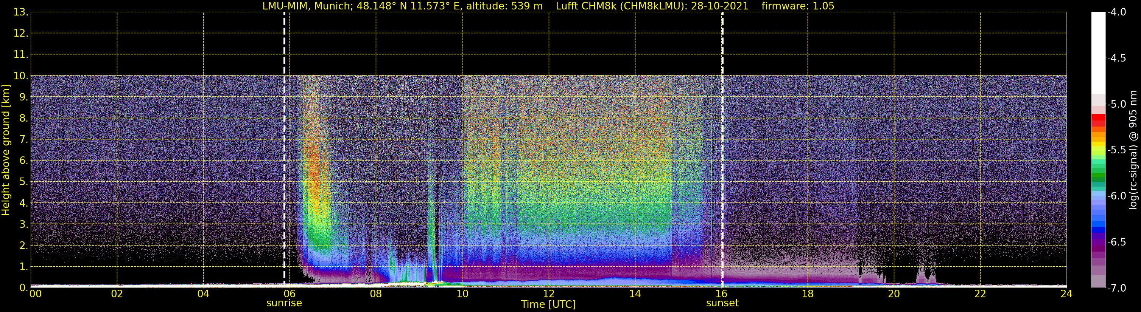The image size is (1141, 312).
Task: Click the height axis tick label '5.'
Action: [x=23, y=182]
